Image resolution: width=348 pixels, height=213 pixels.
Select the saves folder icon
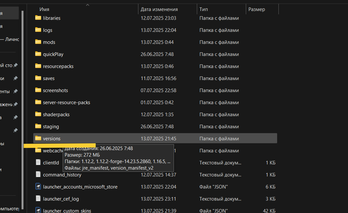38,78
